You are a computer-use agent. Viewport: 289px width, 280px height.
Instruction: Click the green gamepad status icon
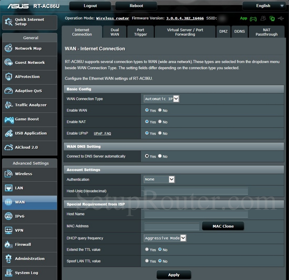coord(253,19)
